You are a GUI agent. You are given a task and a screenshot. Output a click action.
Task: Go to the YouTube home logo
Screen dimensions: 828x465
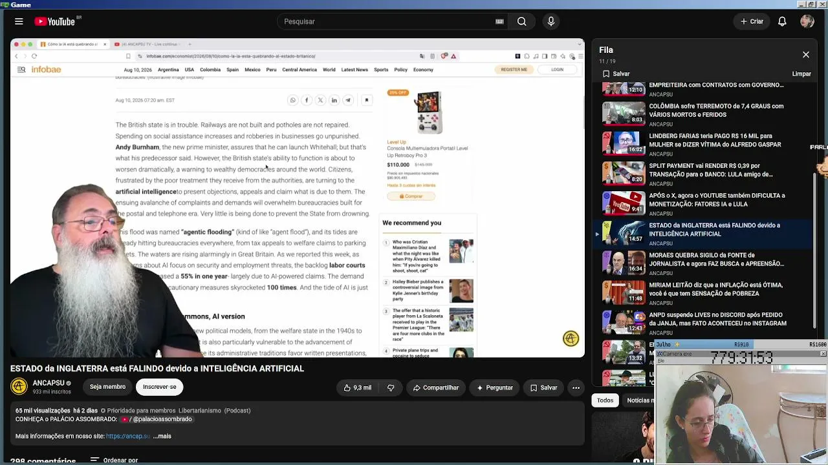click(55, 21)
